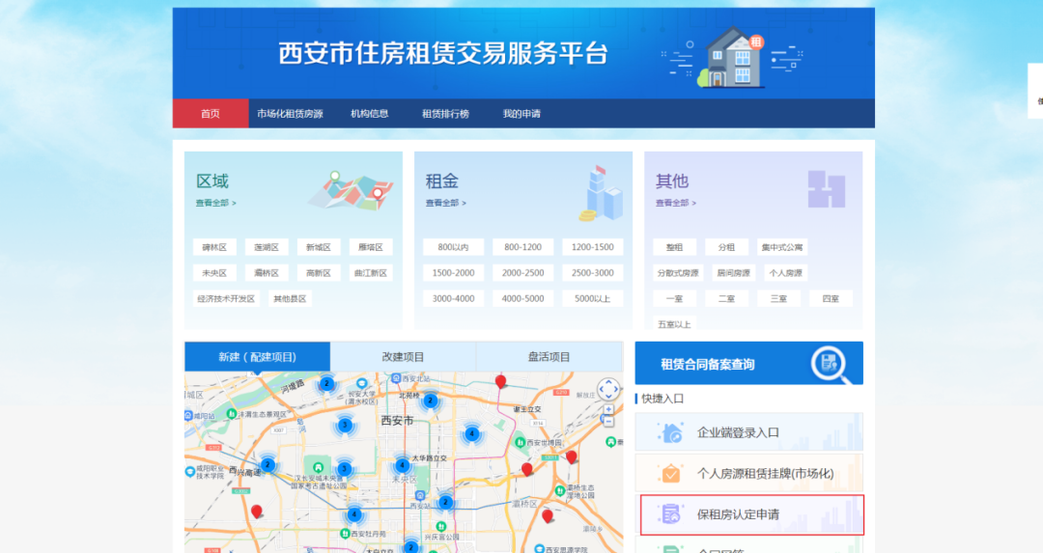Zoom in the map with plus button

pyautogui.click(x=608, y=409)
